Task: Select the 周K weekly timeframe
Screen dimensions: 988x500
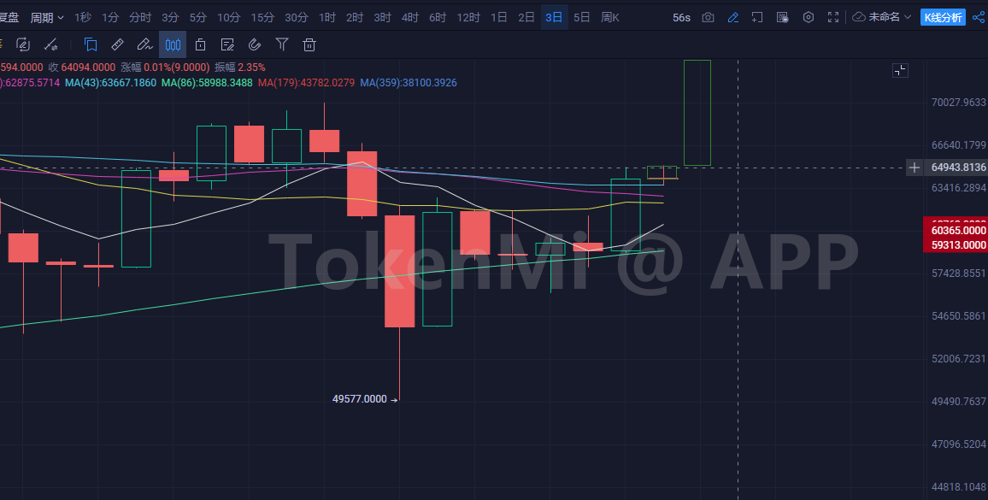Action: [x=610, y=17]
